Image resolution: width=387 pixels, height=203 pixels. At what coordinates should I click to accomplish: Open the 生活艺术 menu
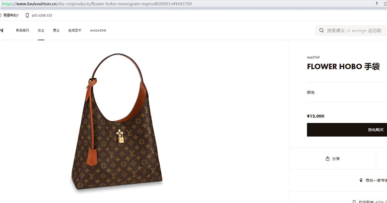pyautogui.click(x=75, y=30)
